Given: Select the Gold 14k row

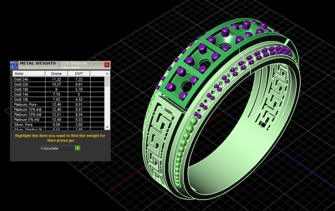Looking at the screenshot, I should point(59,94).
